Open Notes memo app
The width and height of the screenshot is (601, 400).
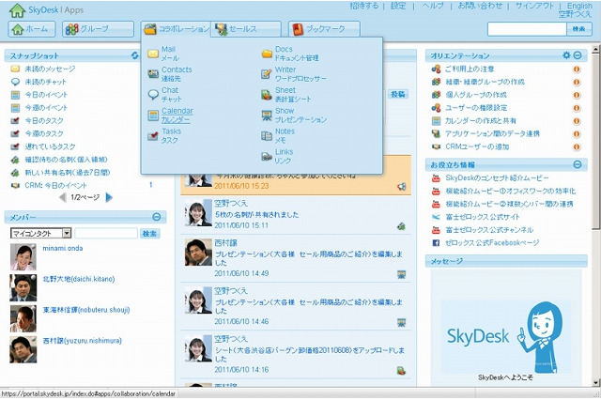278,135
